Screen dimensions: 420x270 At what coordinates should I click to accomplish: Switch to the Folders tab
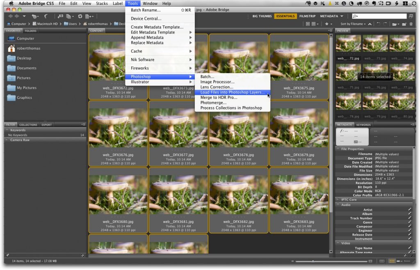click(30, 31)
